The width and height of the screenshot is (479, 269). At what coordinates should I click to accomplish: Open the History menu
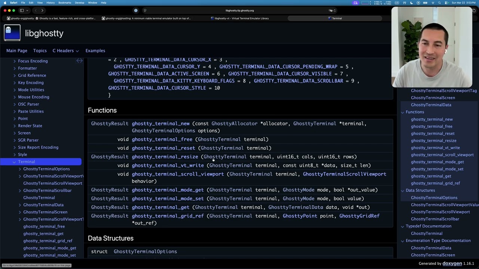click(x=51, y=3)
